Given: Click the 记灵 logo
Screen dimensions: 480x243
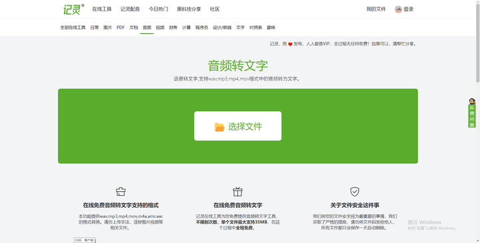Looking at the screenshot, I should (x=73, y=9).
